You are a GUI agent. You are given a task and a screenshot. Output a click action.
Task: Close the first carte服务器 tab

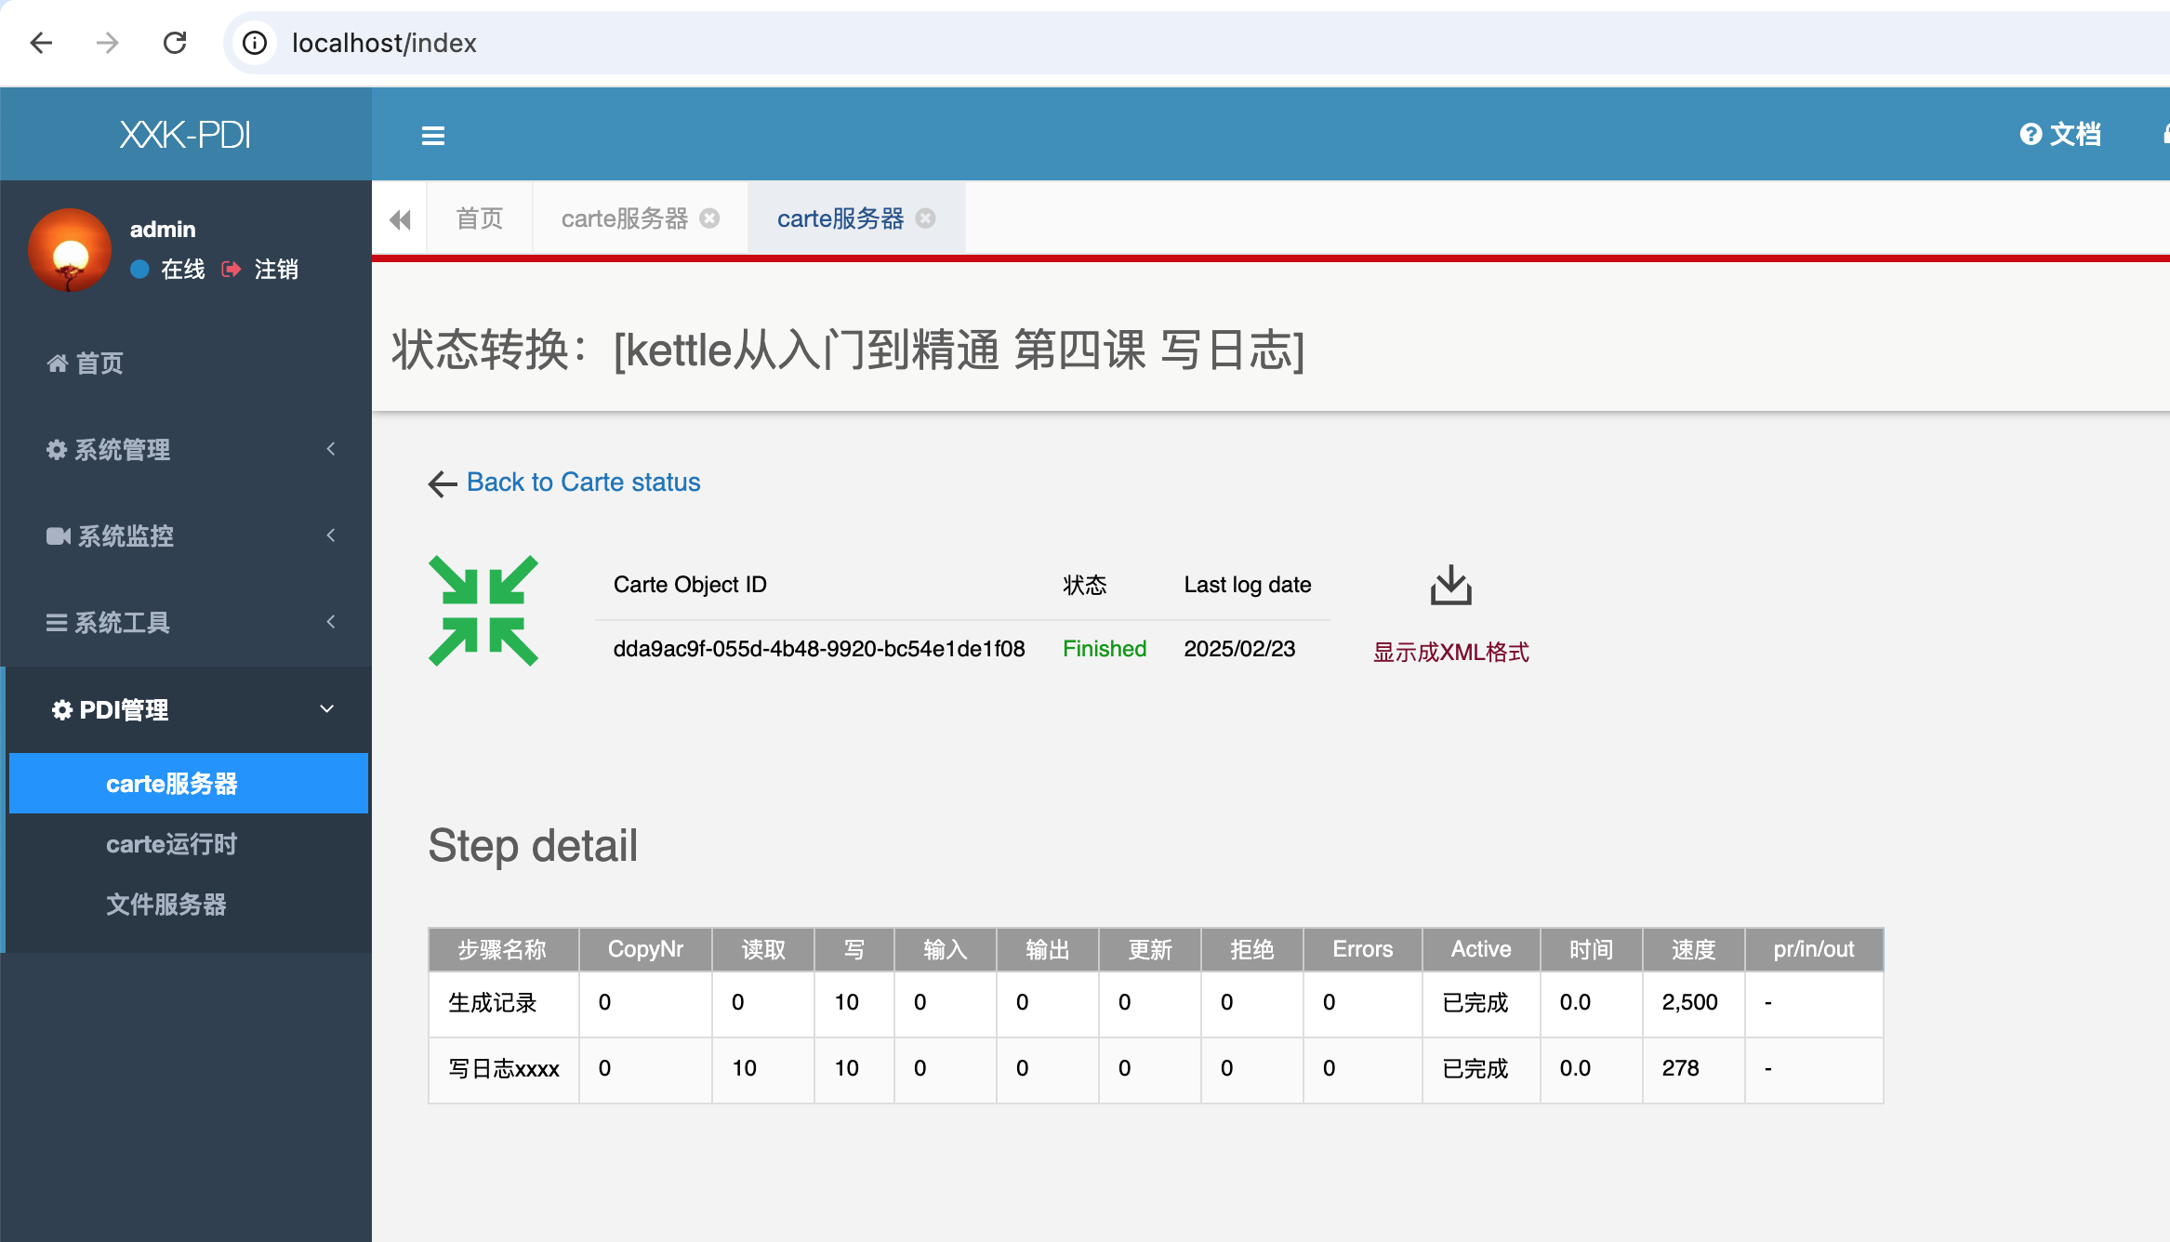709,218
